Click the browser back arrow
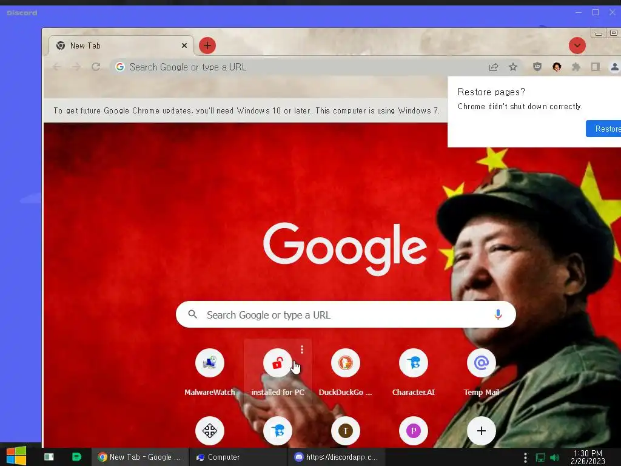The image size is (621, 466). [56, 67]
